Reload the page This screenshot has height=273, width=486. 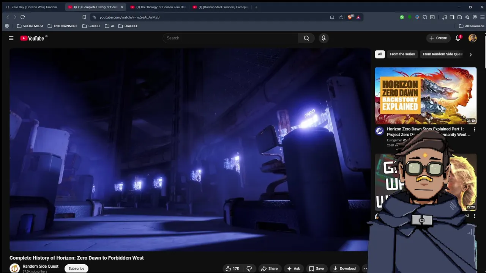click(x=23, y=17)
